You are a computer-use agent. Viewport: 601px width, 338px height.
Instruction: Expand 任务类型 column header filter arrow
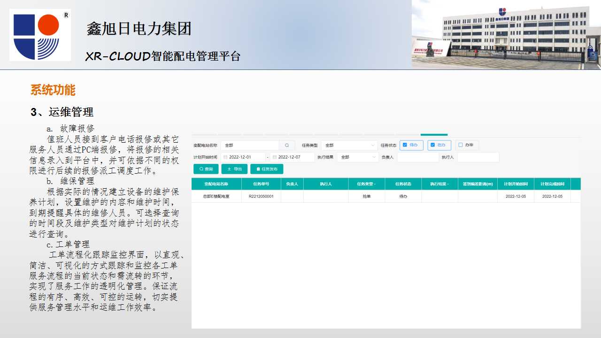tap(375, 184)
